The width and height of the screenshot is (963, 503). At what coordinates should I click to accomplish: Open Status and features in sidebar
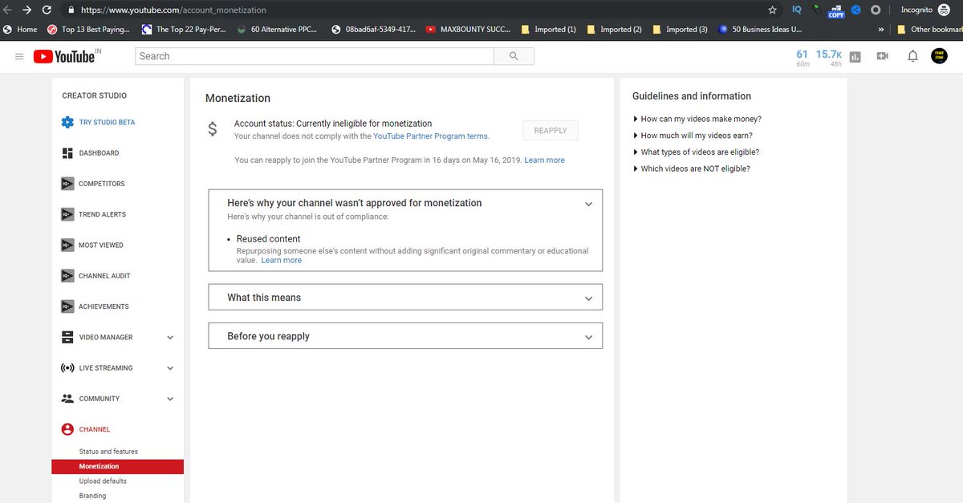[108, 452]
